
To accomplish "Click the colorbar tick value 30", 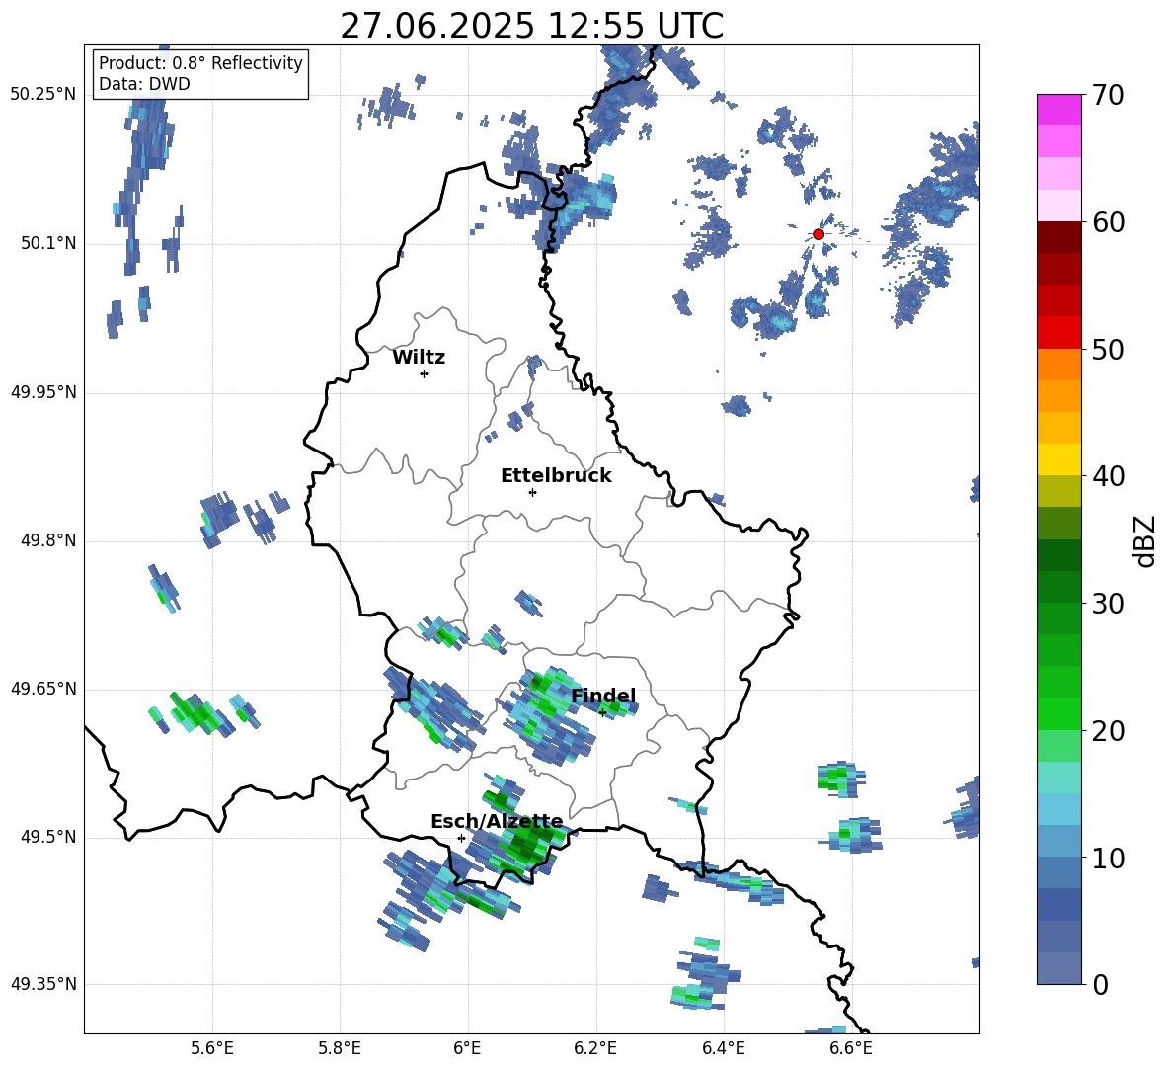I will coord(1108,604).
